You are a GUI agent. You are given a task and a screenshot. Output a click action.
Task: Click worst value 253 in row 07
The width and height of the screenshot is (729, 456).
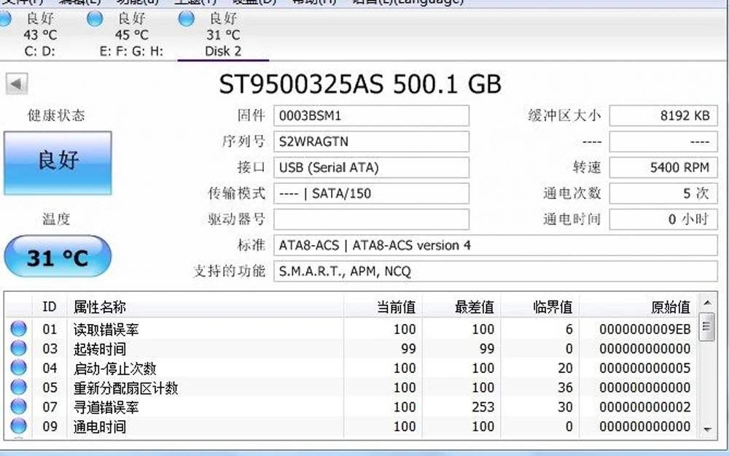pos(483,407)
